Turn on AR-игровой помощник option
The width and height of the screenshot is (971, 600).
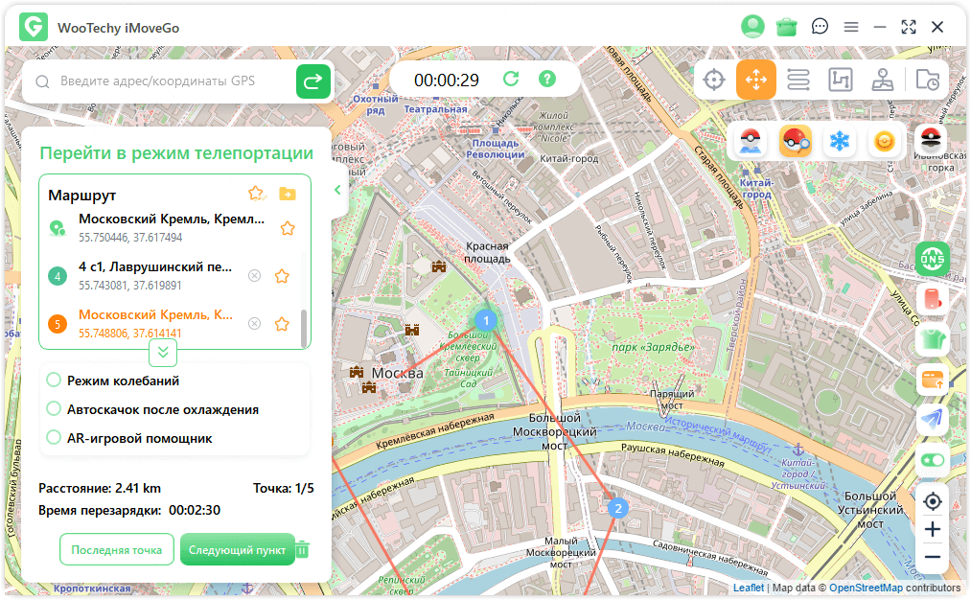pyautogui.click(x=55, y=438)
